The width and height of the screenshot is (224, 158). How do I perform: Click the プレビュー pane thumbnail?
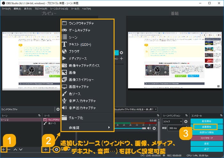(x=31, y=61)
